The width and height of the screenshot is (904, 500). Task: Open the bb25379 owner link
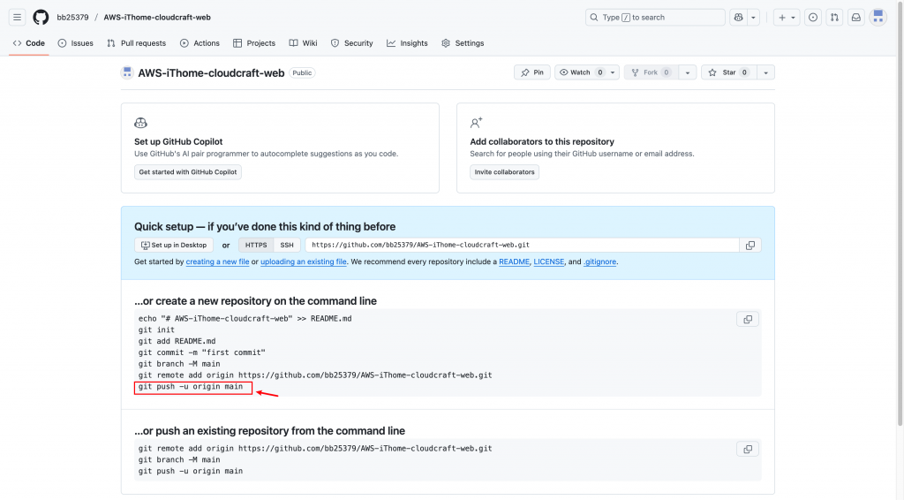coord(72,18)
